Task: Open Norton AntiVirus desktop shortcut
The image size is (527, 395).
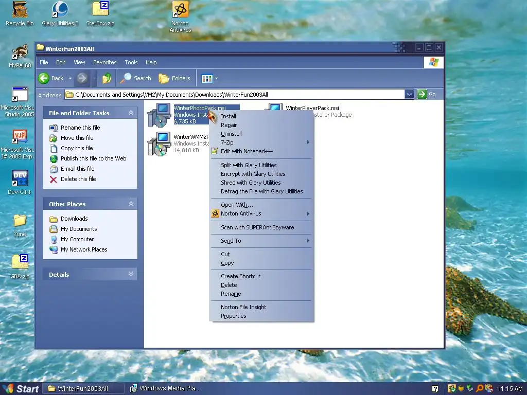Action: tap(180, 17)
